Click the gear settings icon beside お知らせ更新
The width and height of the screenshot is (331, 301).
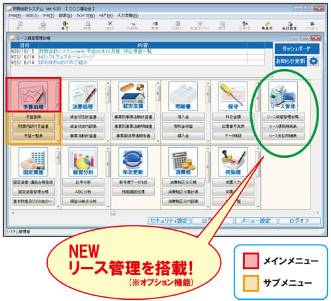tap(314, 61)
